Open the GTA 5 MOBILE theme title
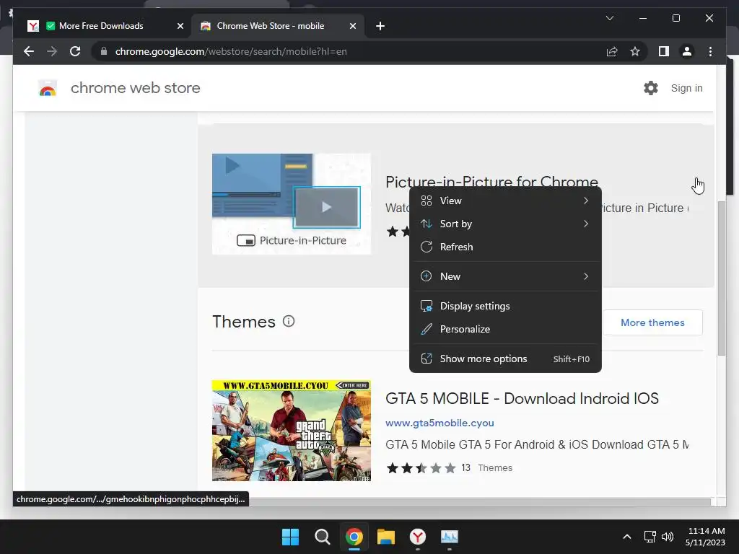Image resolution: width=739 pixels, height=554 pixels. [522, 398]
